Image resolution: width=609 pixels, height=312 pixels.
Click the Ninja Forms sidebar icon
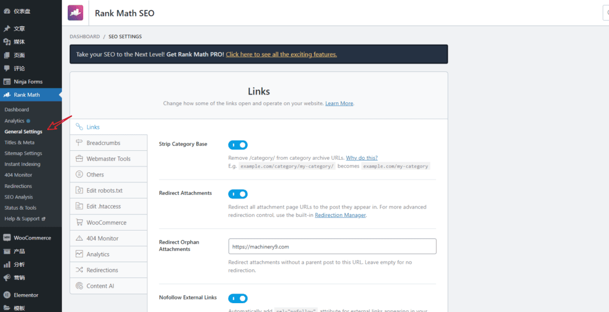click(7, 82)
